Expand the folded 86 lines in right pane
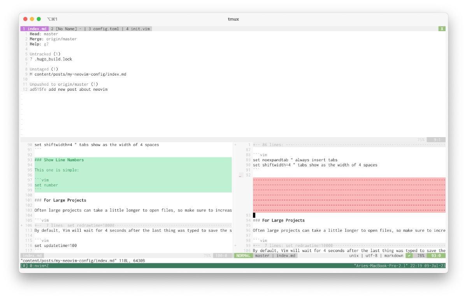Screen dimensions: 467x298 pyautogui.click(x=272, y=145)
